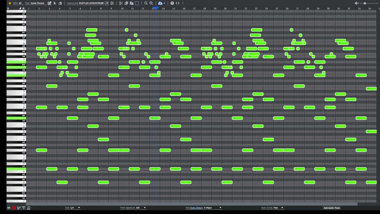
Task: Select the eraser tool
Action: (x=60, y=3)
